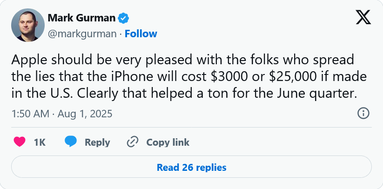Image resolution: width=383 pixels, height=189 pixels.
Task: Open the @markgurman handle link
Action: pos(82,34)
